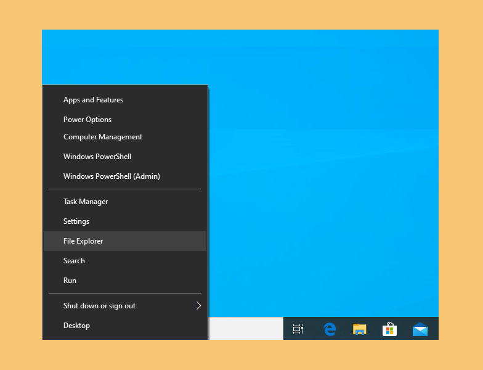Open Task View on the taskbar
The width and height of the screenshot is (483, 370).
298,329
